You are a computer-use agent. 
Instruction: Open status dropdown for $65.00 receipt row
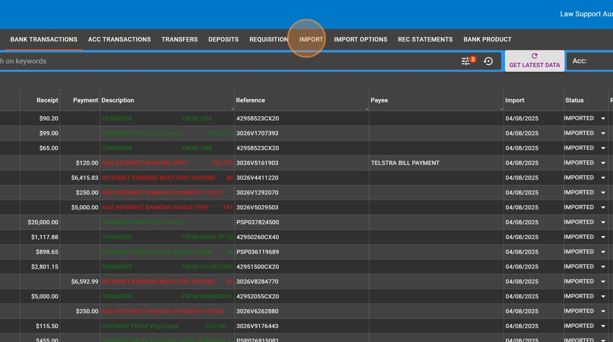pyautogui.click(x=603, y=148)
